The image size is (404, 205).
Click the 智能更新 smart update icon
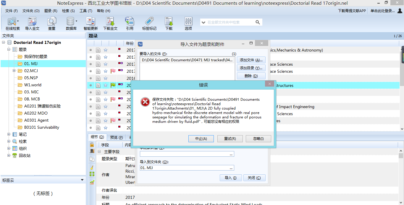[91, 24]
